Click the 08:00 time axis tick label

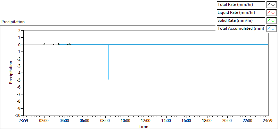point(105,121)
